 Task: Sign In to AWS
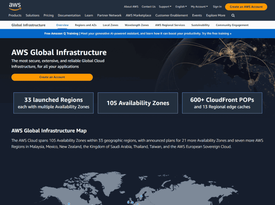click(x=217, y=6)
